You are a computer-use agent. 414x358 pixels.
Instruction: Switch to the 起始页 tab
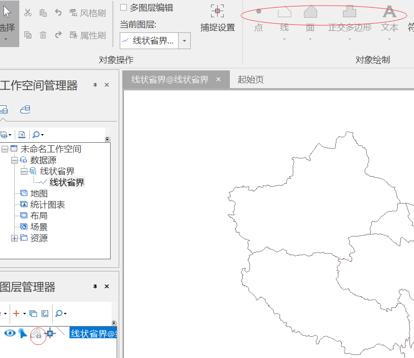coord(251,79)
